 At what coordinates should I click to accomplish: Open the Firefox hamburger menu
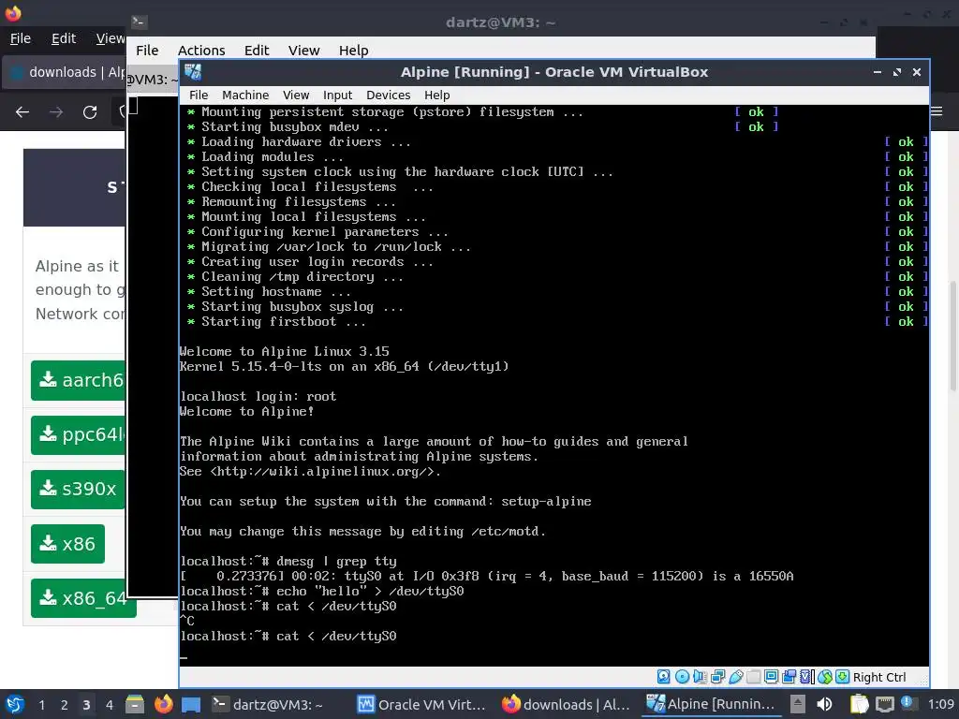click(x=937, y=111)
